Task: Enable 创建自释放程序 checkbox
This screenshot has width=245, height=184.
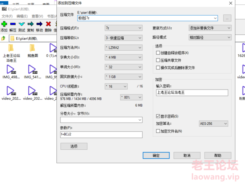Action: pos(158,53)
